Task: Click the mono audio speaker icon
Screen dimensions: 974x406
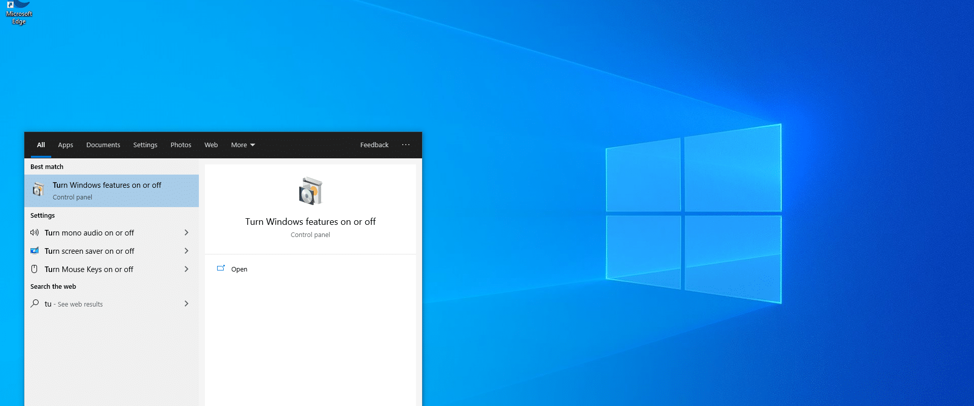Action: point(34,232)
